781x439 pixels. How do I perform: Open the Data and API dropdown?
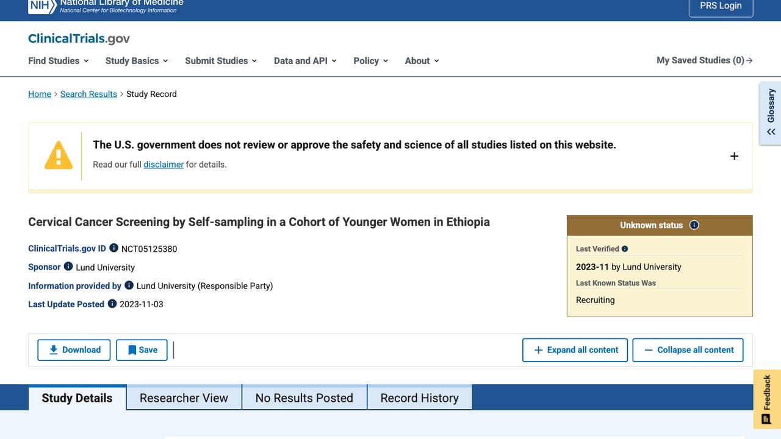coord(305,60)
